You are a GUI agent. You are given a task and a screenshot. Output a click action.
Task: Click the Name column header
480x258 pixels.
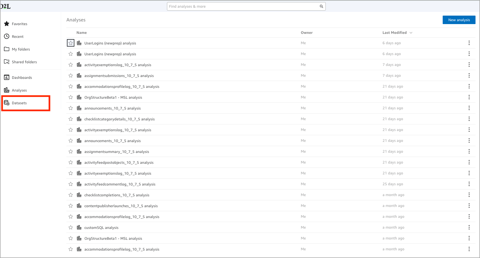pos(81,32)
